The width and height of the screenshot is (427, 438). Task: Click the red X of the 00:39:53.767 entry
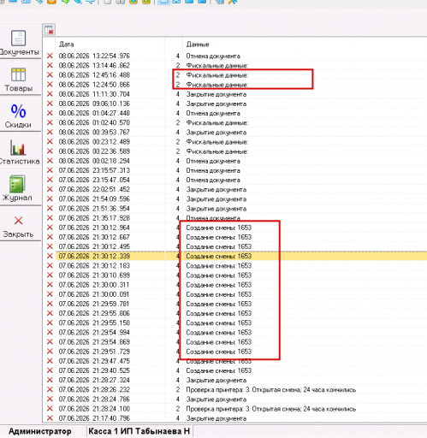pos(50,132)
